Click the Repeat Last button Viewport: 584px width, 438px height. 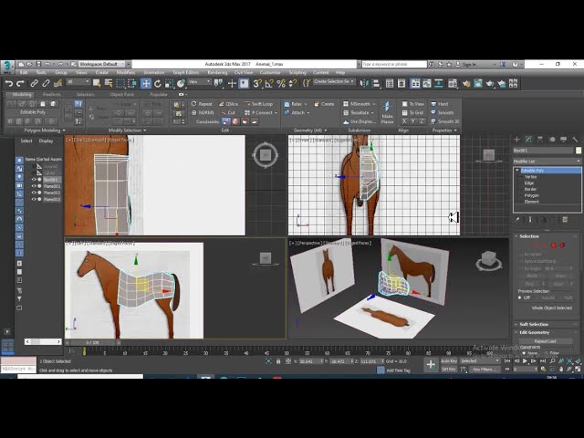point(545,341)
